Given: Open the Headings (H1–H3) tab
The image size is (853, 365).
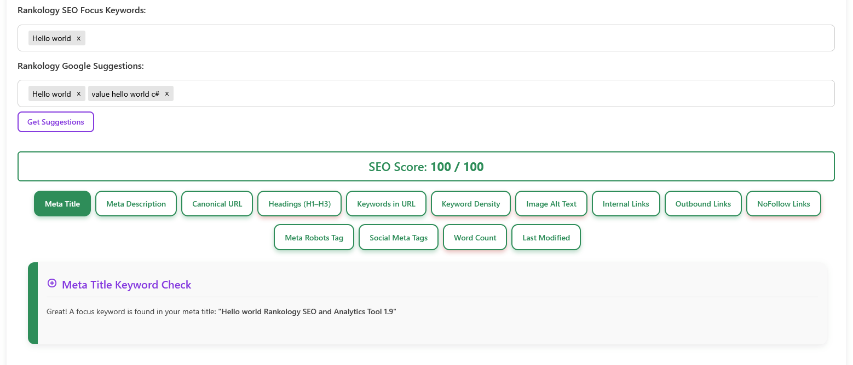Looking at the screenshot, I should pyautogui.click(x=299, y=204).
